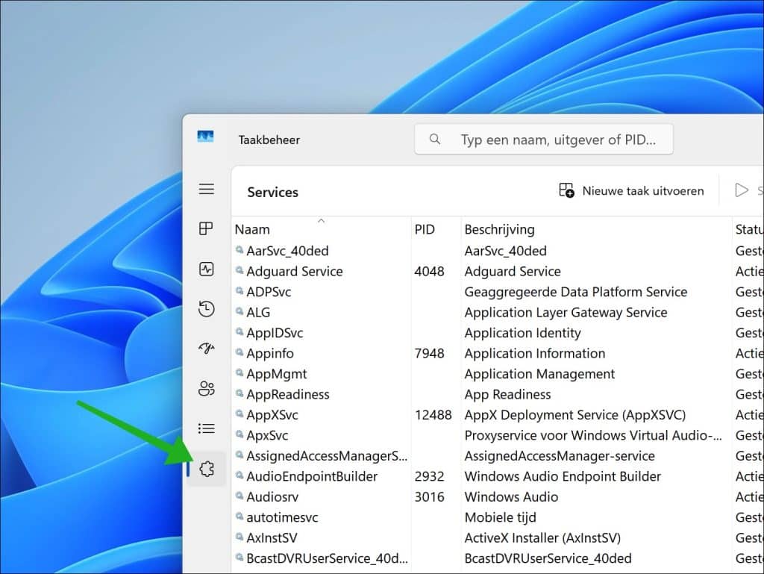
Task: Select the AppXSvc service entry
Action: coord(272,415)
